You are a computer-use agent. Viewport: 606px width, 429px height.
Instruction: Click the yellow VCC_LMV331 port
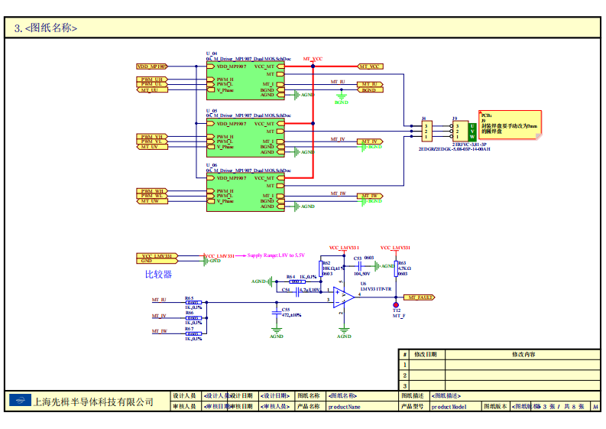[157, 256]
